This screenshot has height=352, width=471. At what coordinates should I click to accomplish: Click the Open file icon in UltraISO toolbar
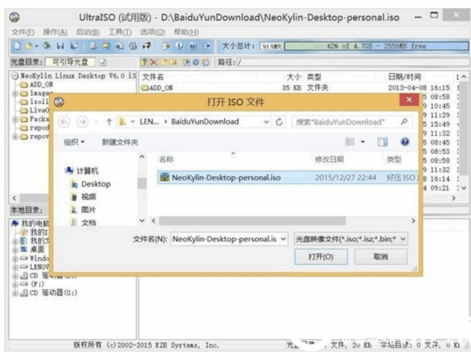pos(28,46)
